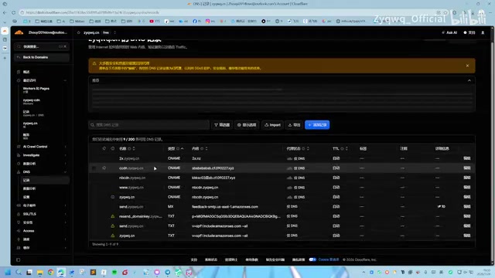Collapse the recently visited sidebar section
495x278 pixels.
pyautogui.click(x=65, y=80)
